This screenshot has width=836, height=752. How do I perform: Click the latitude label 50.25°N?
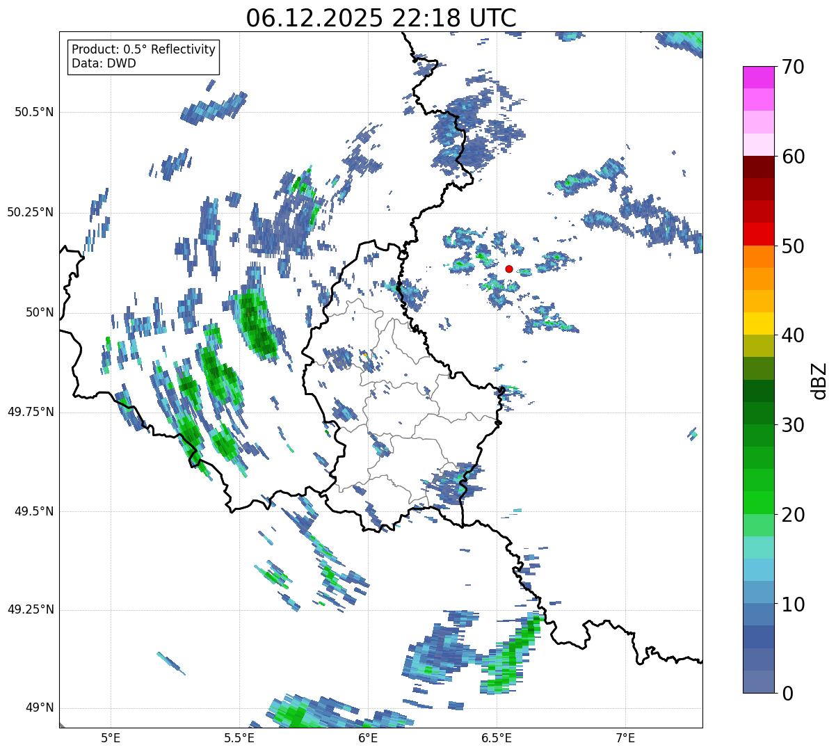tap(30, 212)
